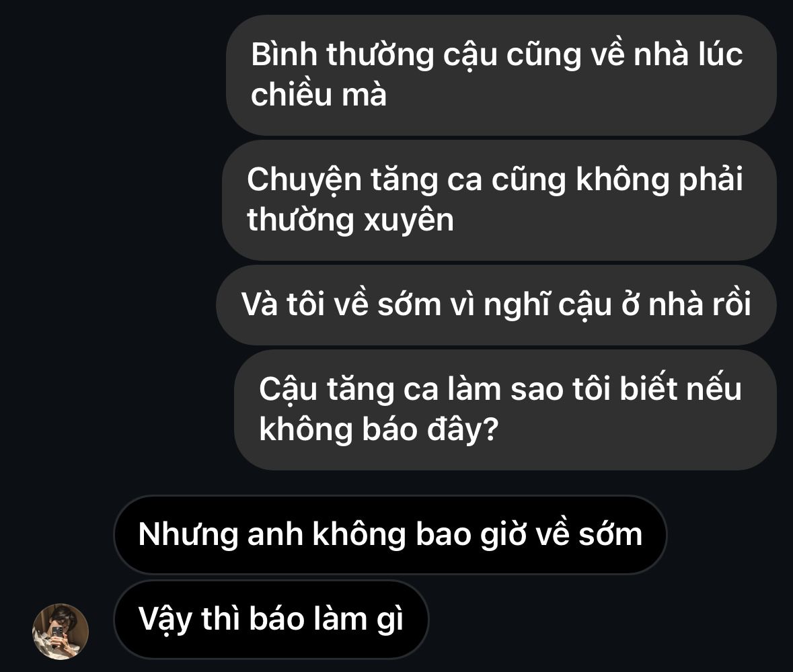The height and width of the screenshot is (672, 793).
Task: Click the word 'sớm' in 'Nhưng anh' message
Action: click(x=611, y=536)
